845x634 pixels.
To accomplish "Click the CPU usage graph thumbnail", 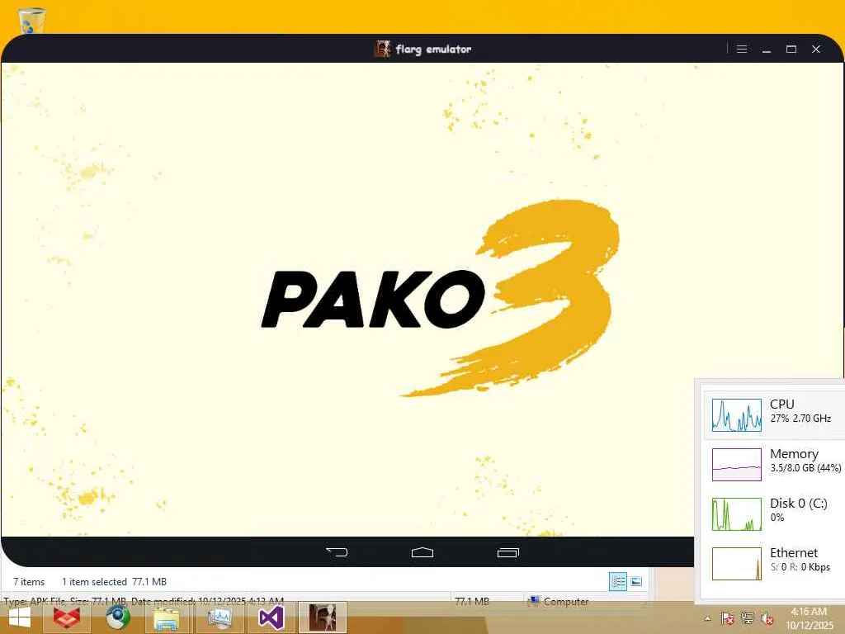I will coord(737,415).
